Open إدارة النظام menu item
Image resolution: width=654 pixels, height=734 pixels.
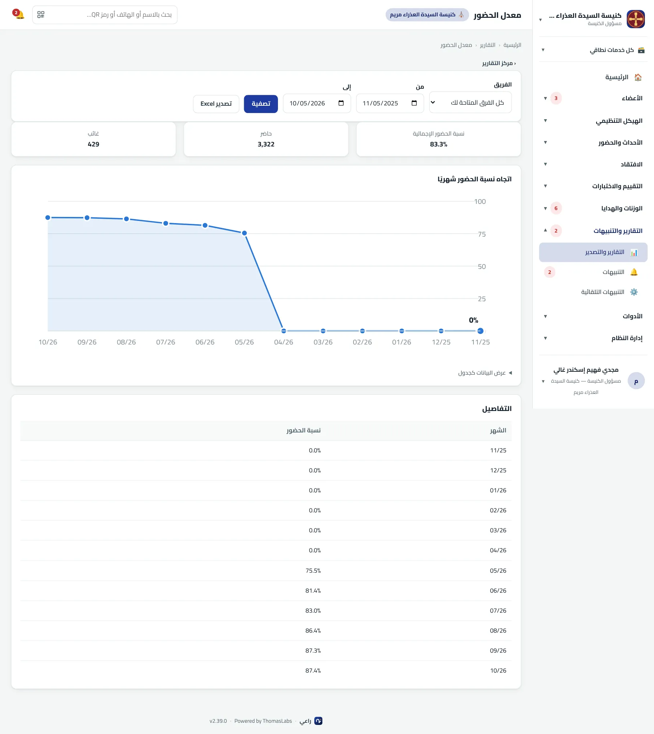click(x=594, y=338)
